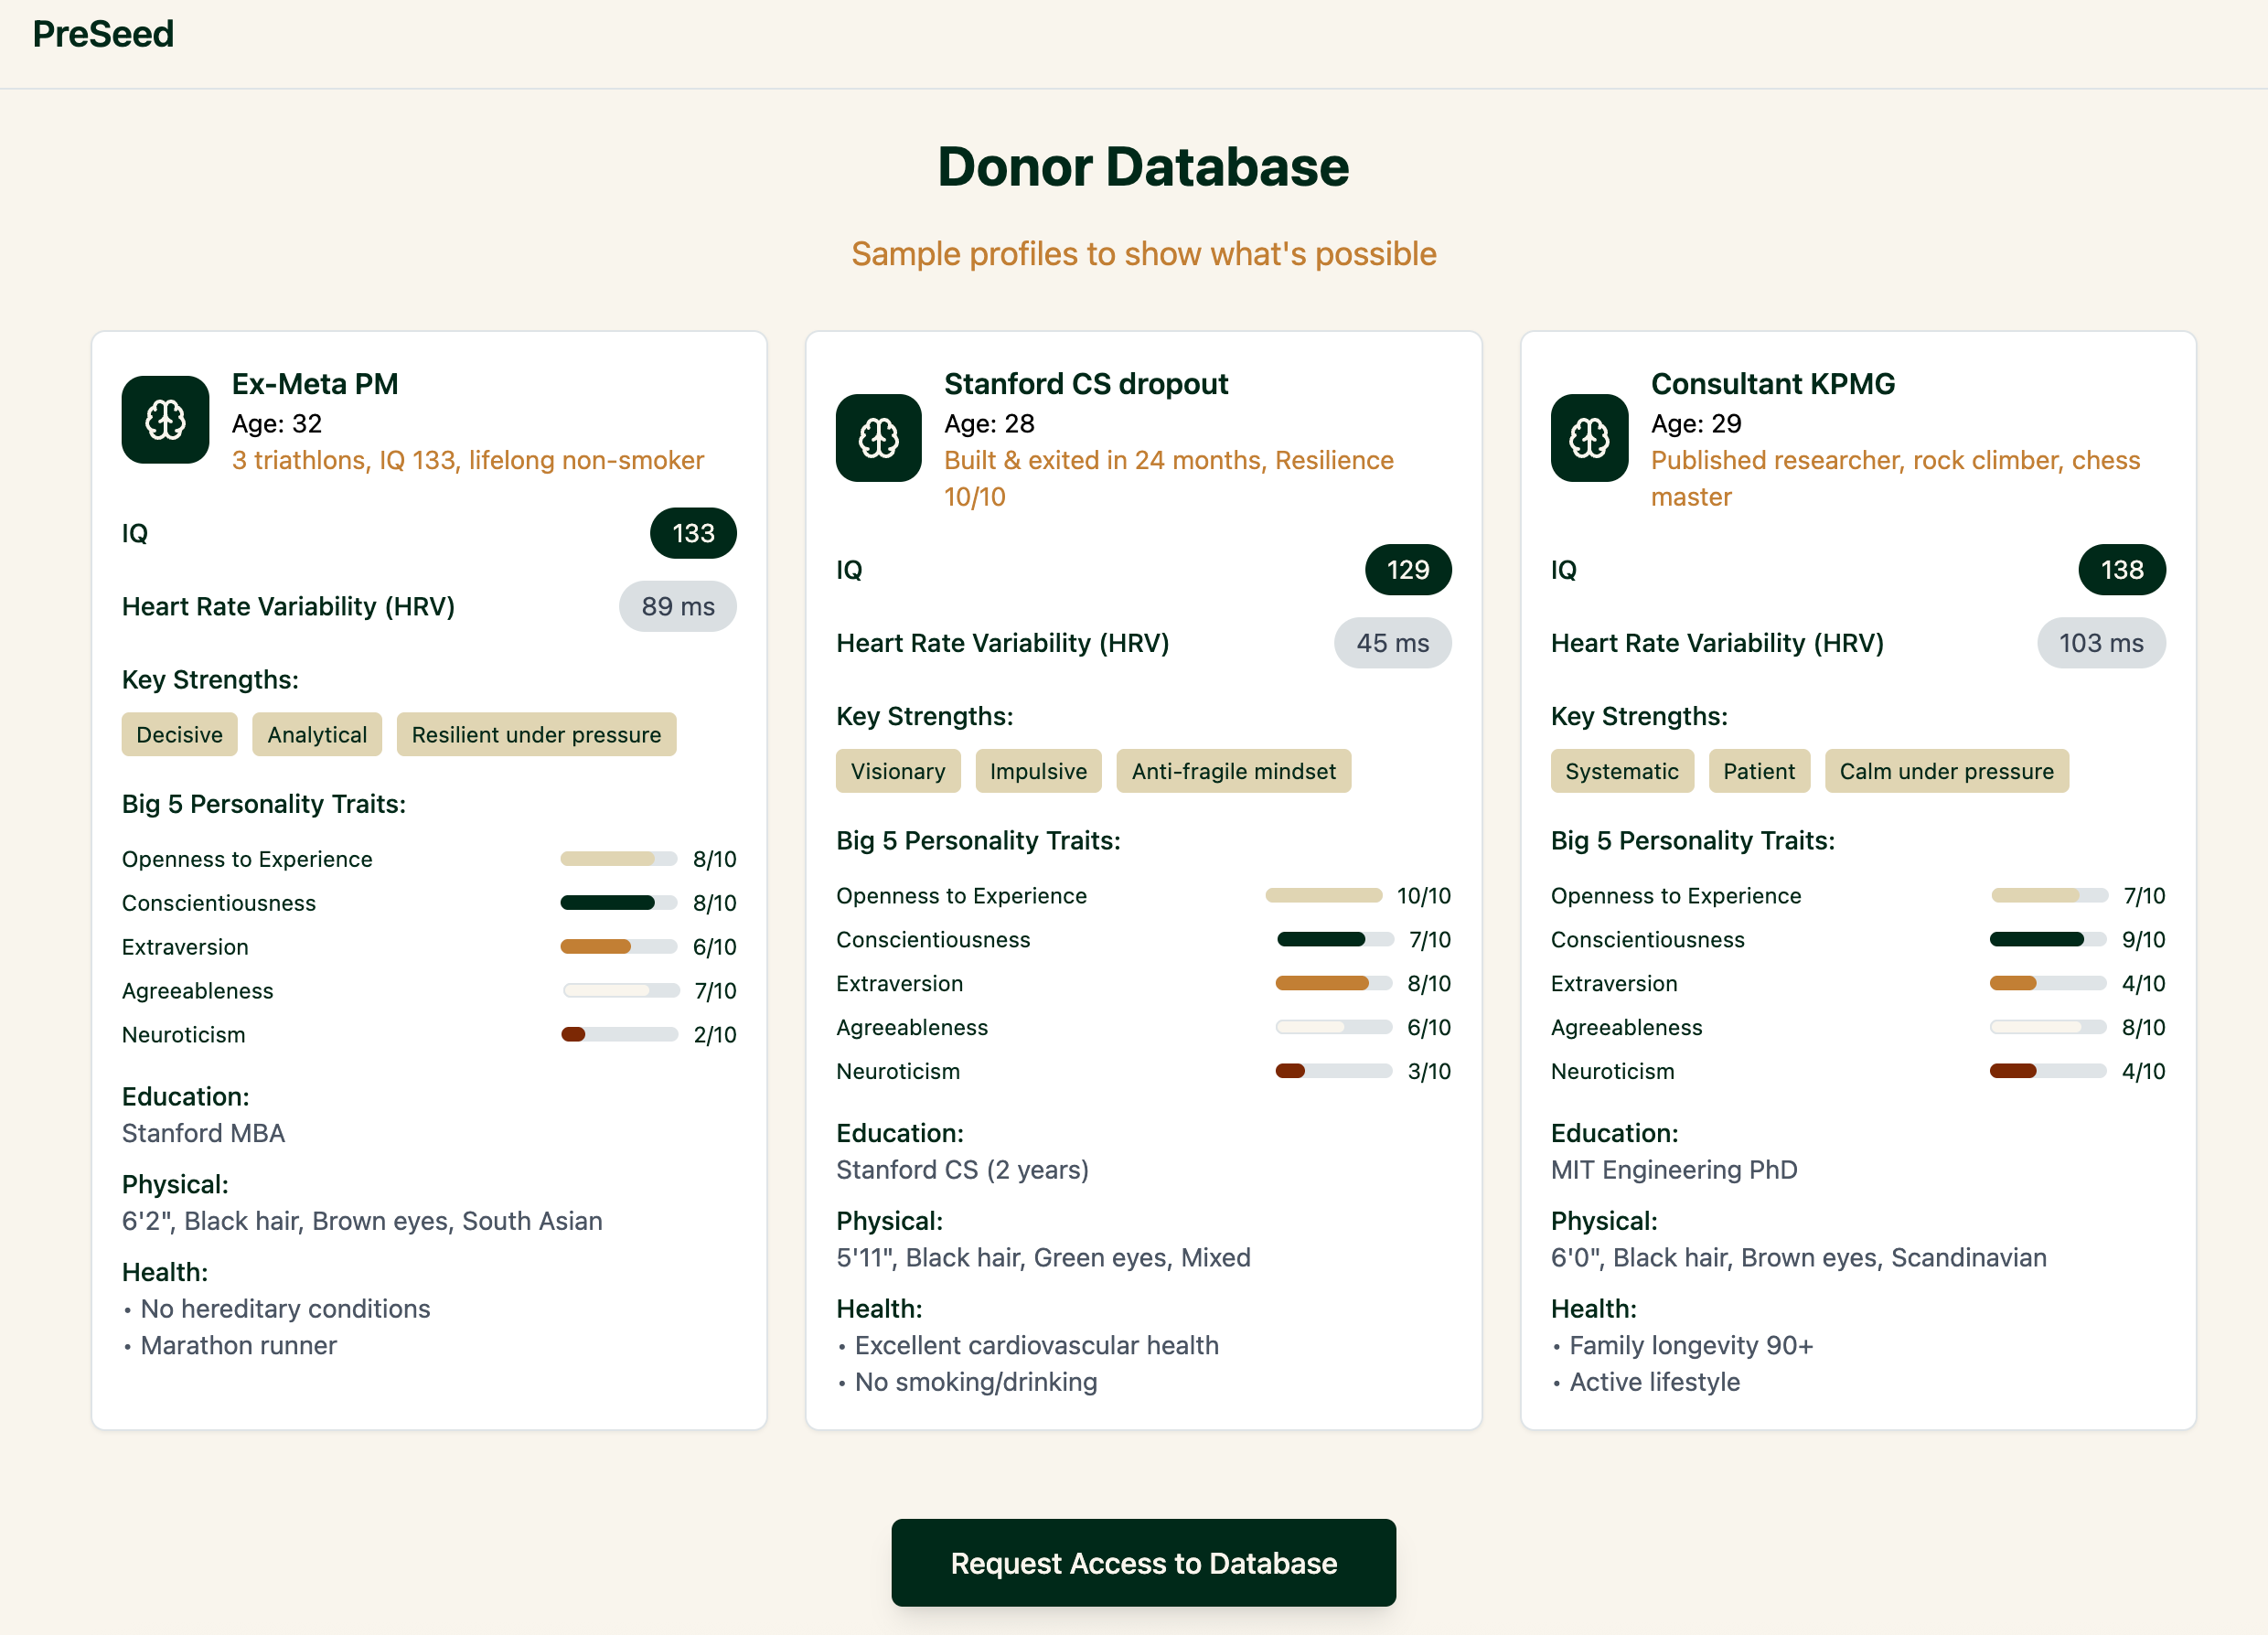
Task: Select the Calm under pressure tag
Action: pyautogui.click(x=1945, y=771)
